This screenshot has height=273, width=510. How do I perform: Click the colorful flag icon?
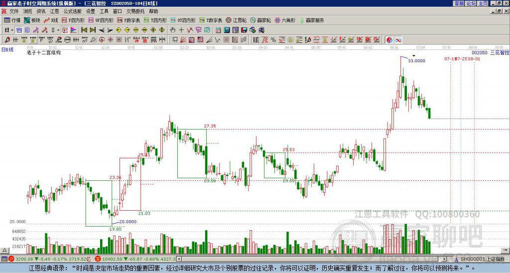tap(74, 30)
